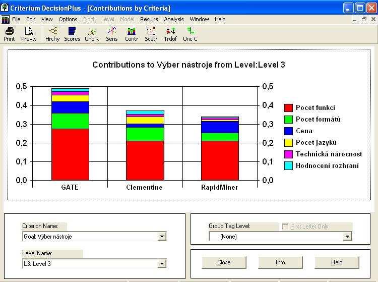Open the View menu
The height and width of the screenshot is (282, 378).
click(47, 19)
